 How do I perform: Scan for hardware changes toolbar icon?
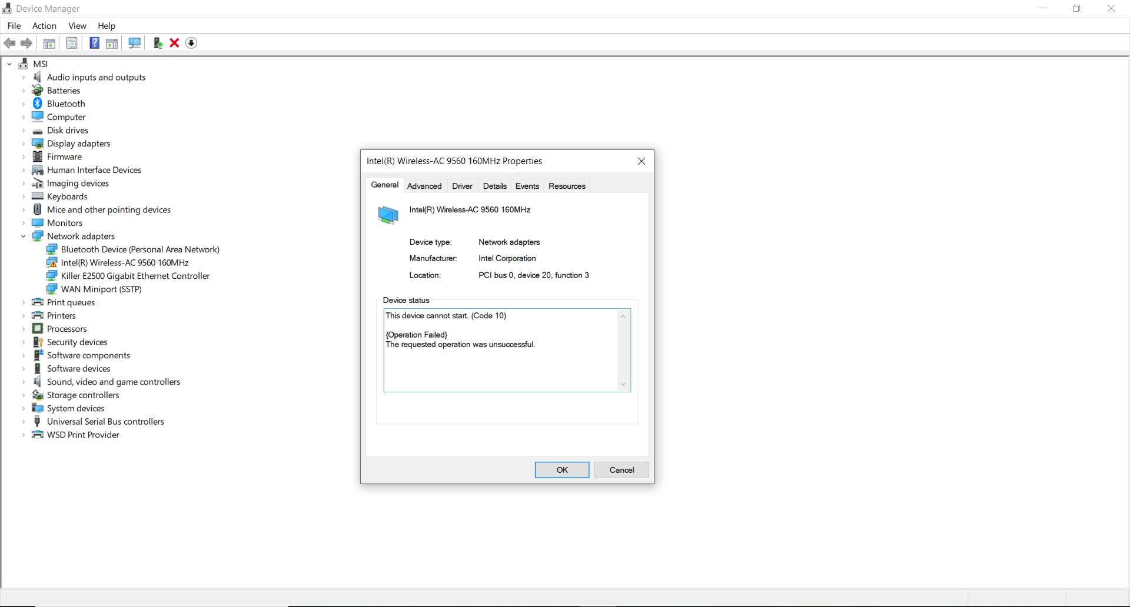(135, 43)
